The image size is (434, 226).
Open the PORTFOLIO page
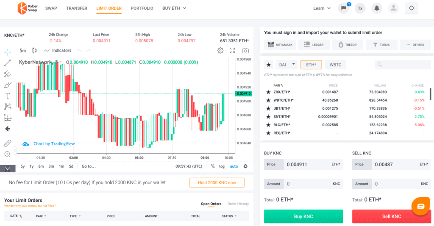pos(142,8)
